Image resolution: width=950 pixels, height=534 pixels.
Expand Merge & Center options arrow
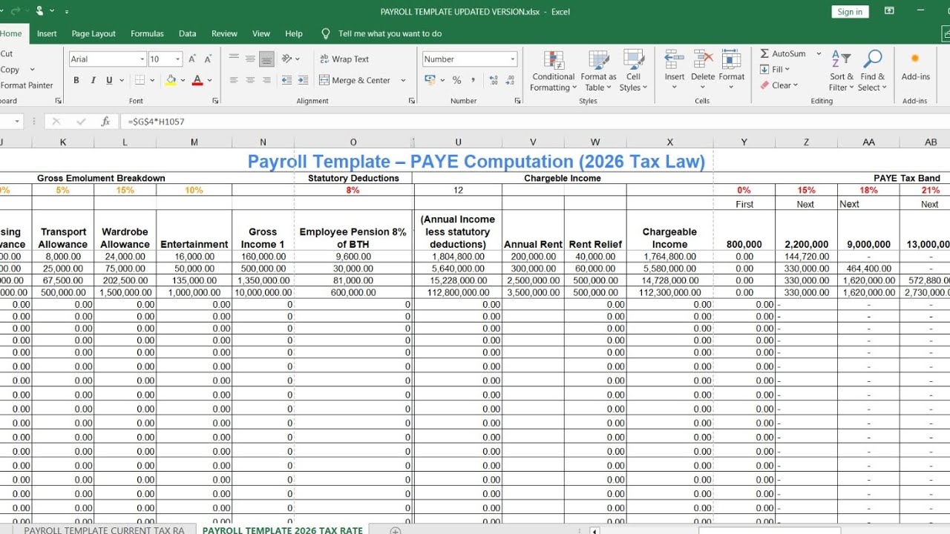click(403, 80)
